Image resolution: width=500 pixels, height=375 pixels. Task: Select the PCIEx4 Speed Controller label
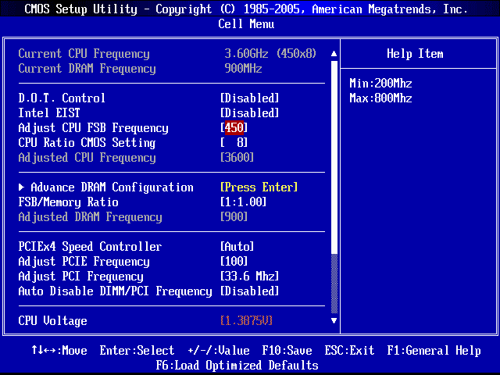[x=91, y=247]
